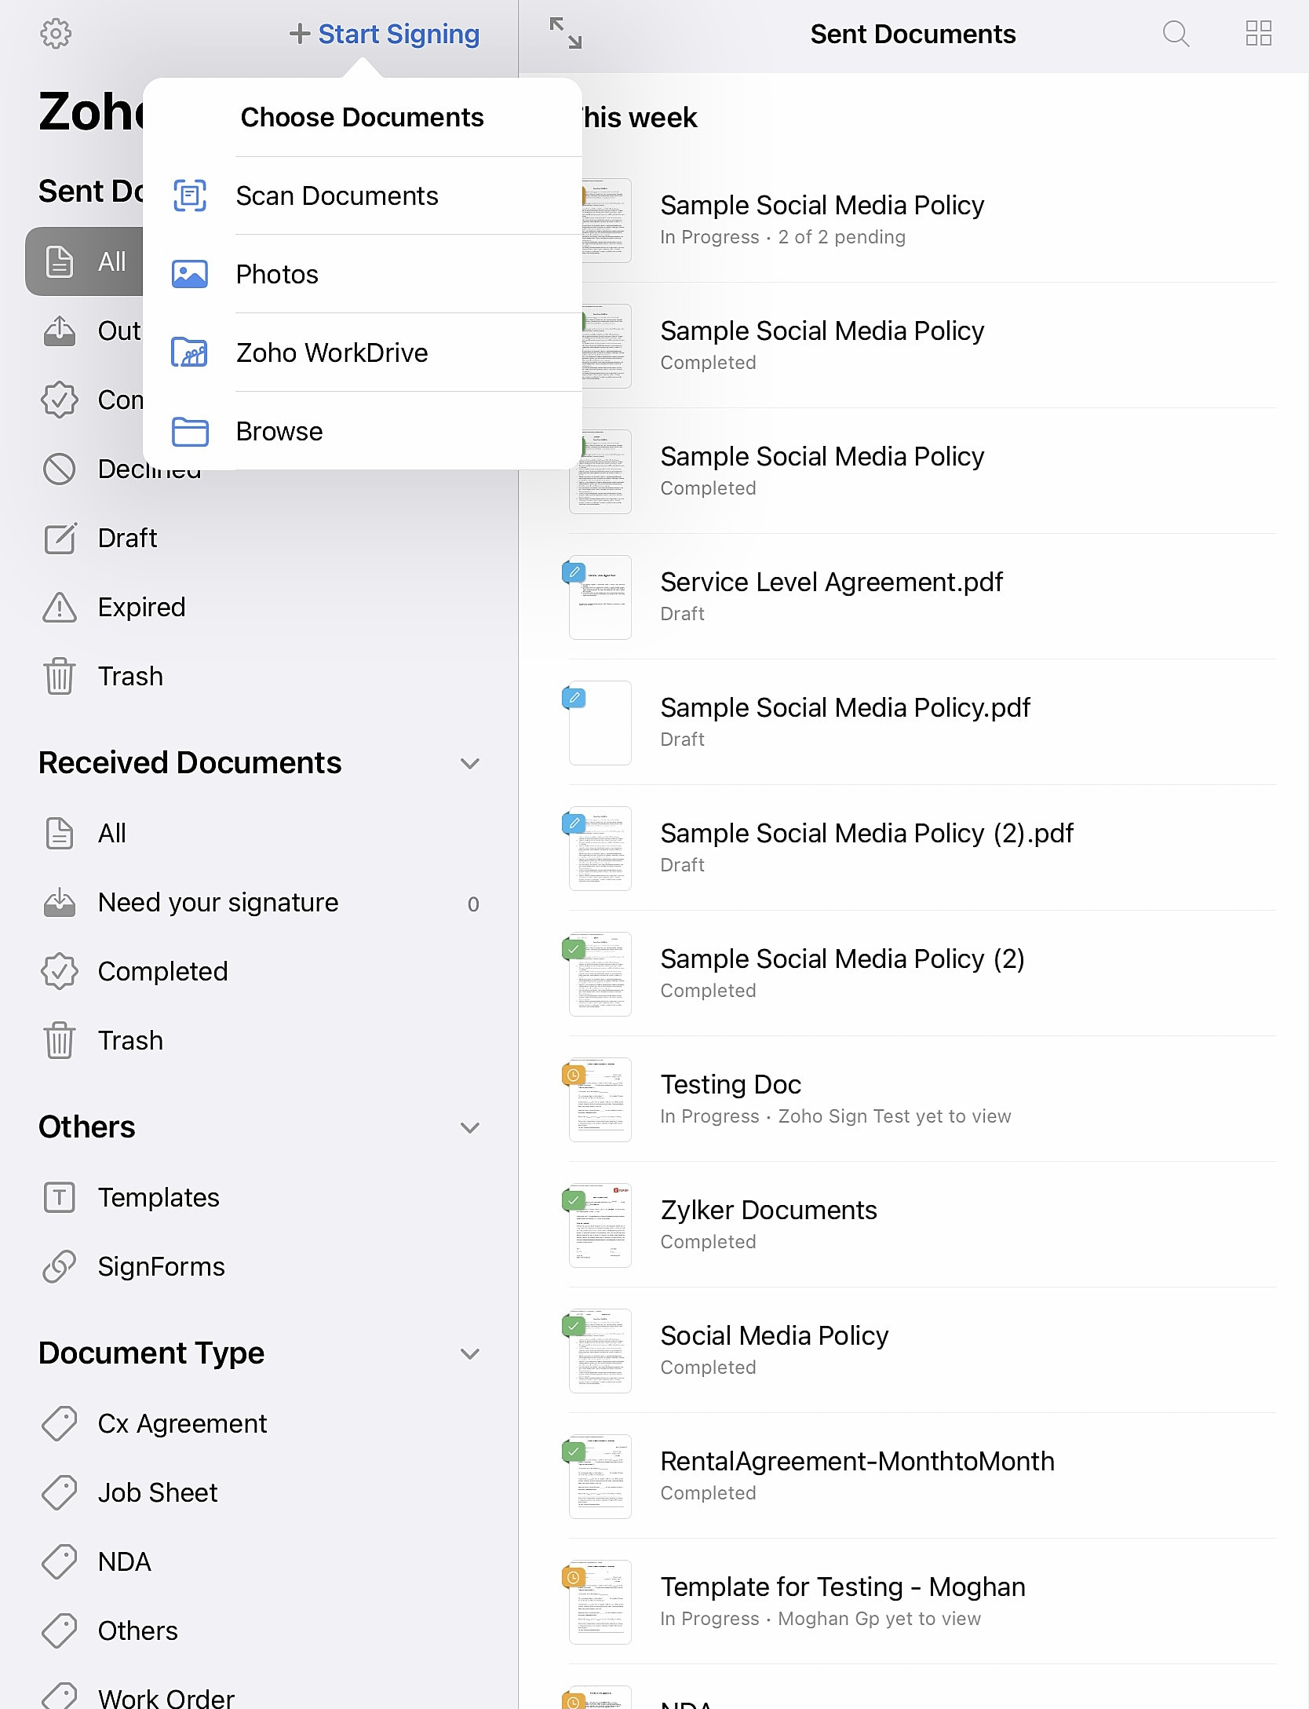Click the Need your signature inbox icon
This screenshot has width=1309, height=1709.
tap(60, 902)
